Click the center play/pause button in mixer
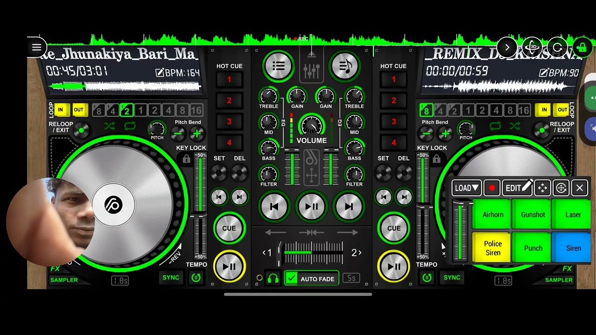Screen dimensions: 596x335 click(312, 207)
